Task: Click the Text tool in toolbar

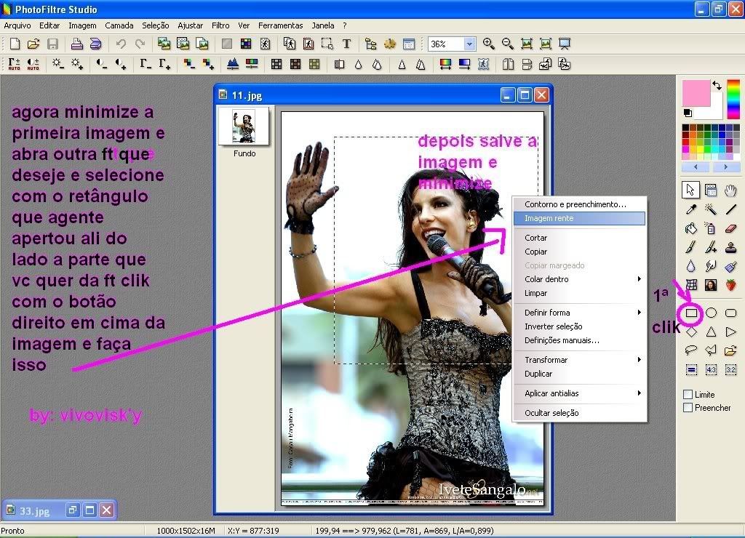Action: pos(346,44)
